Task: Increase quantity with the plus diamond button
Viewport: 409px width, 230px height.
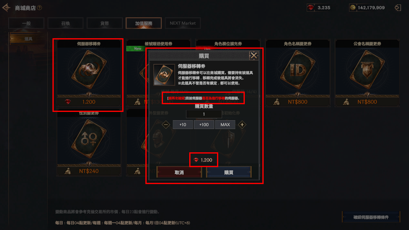Action: click(242, 125)
